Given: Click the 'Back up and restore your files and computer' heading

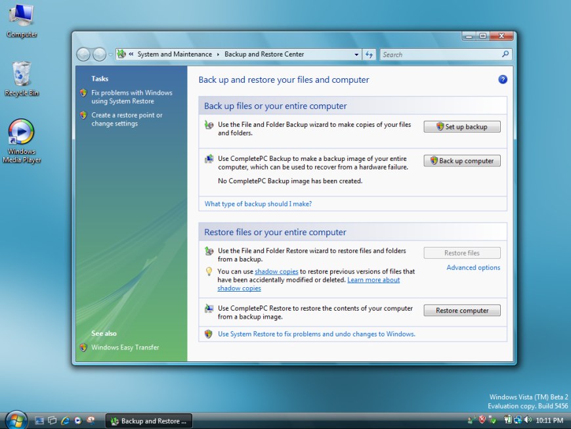Looking at the screenshot, I should click(x=284, y=80).
